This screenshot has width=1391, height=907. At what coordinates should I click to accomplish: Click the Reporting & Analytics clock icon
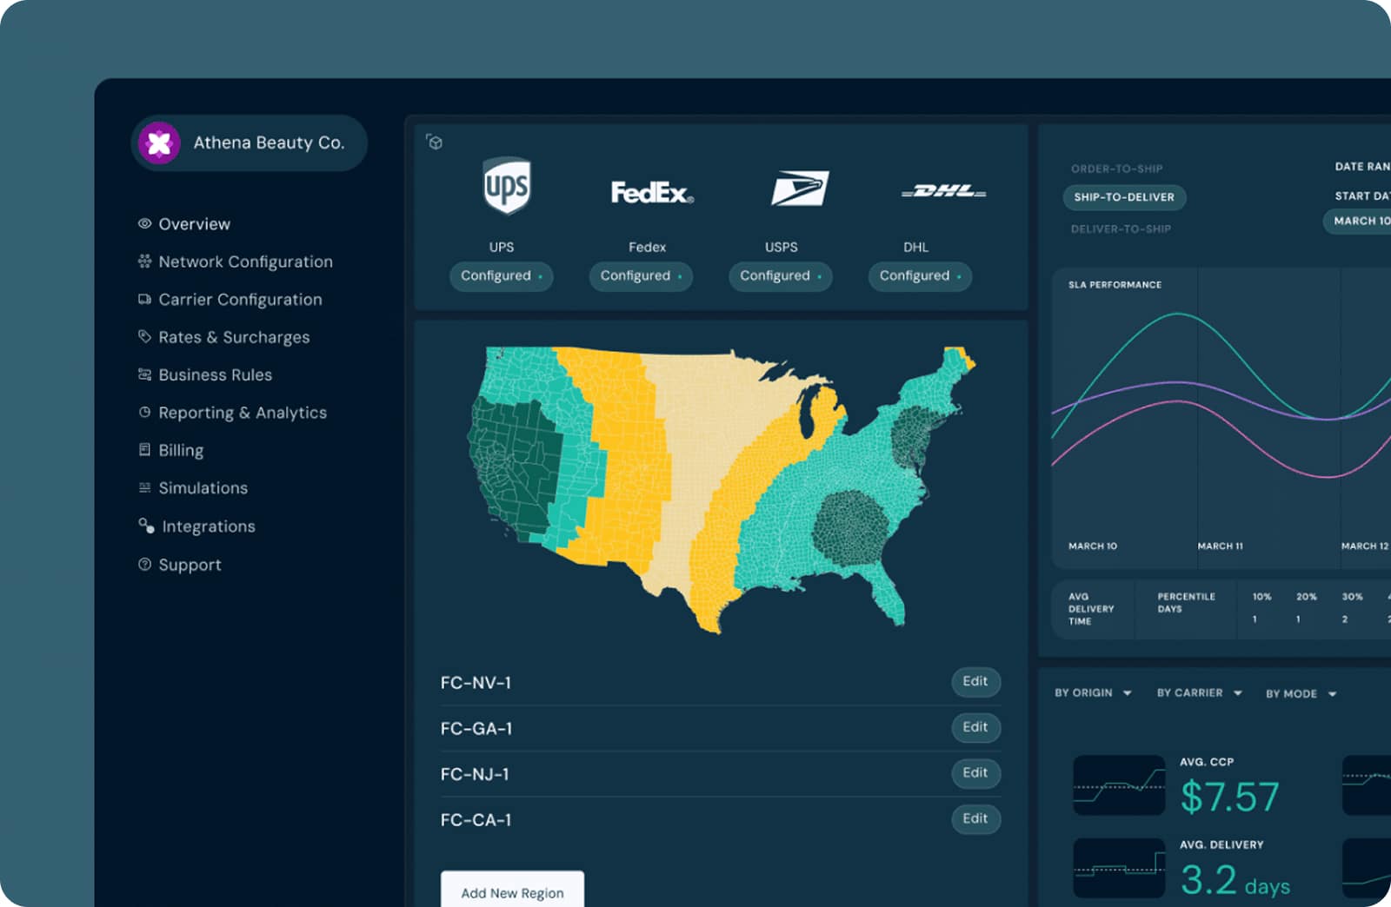pyautogui.click(x=144, y=412)
